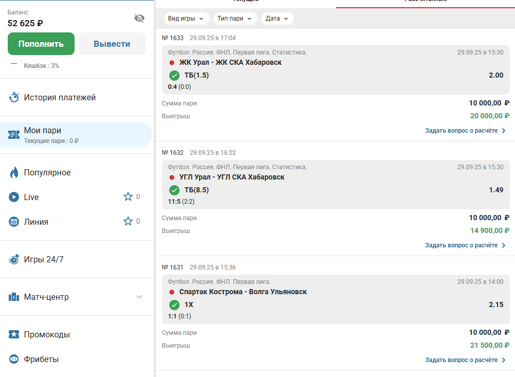515x377 pixels.
Task: Open the Вид игры filter dropdown
Action: [x=186, y=19]
